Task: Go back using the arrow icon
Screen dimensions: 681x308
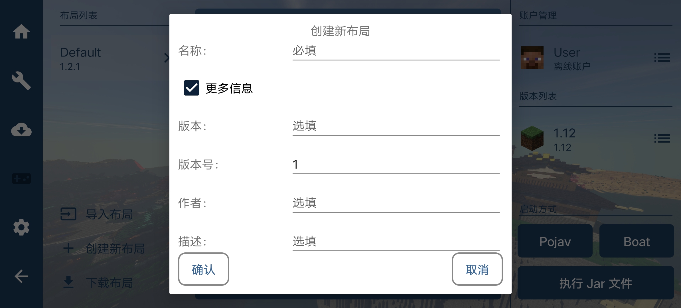Action: coord(21,276)
